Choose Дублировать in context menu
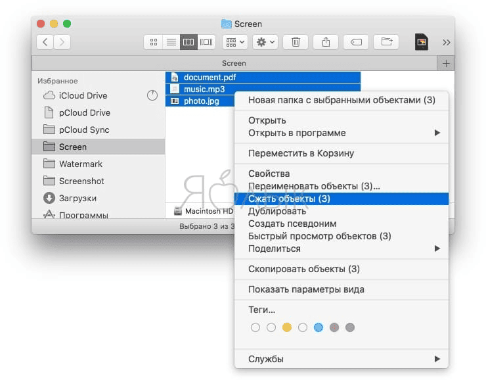 click(342, 211)
